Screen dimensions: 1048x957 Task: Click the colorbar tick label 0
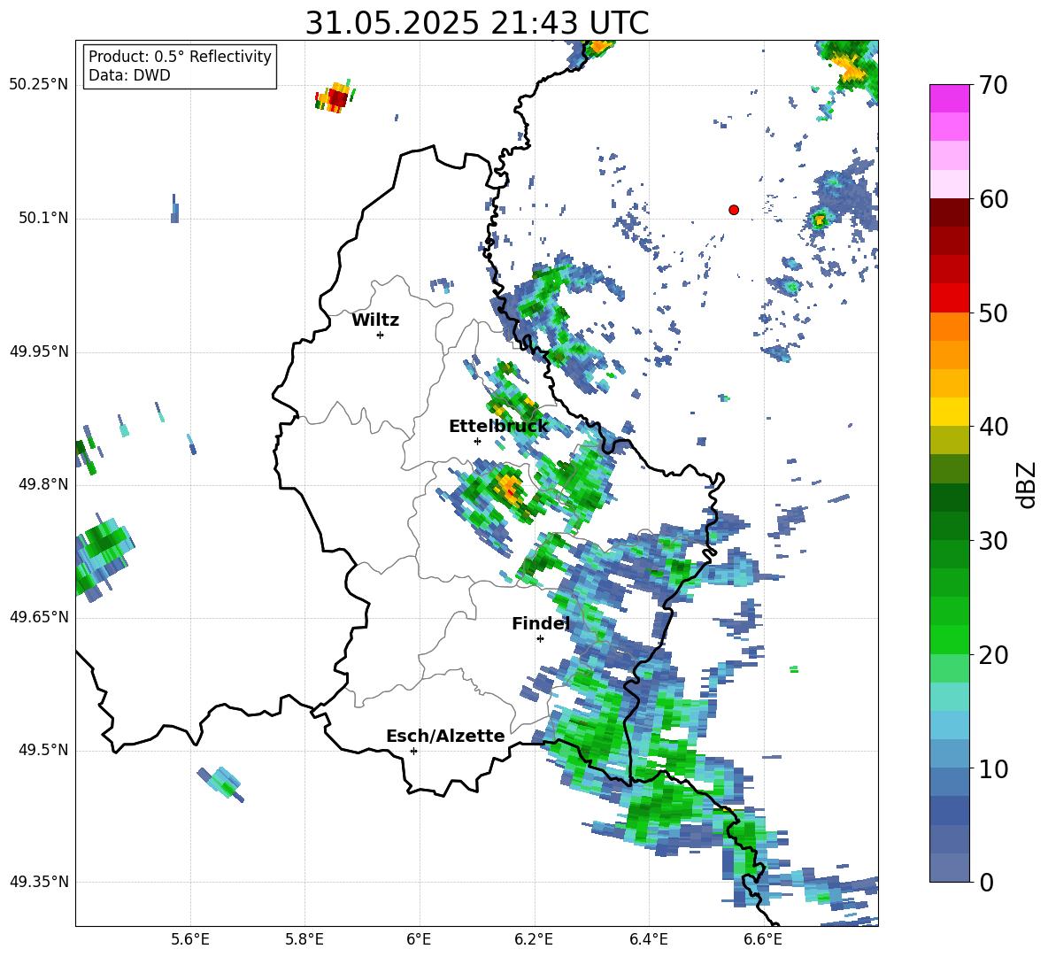point(986,882)
